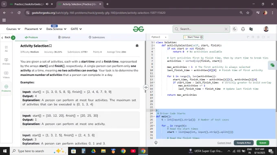Collapse code fold at line 1
The width and height of the screenshot is (277, 155).
click(154, 42)
